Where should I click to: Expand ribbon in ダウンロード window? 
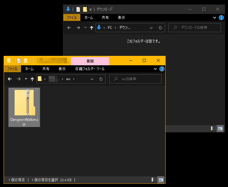(x=215, y=18)
